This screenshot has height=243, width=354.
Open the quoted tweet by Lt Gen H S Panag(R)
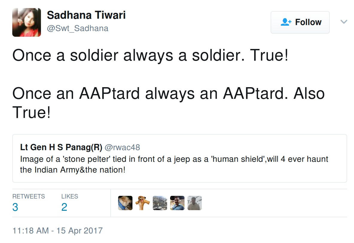179,158
